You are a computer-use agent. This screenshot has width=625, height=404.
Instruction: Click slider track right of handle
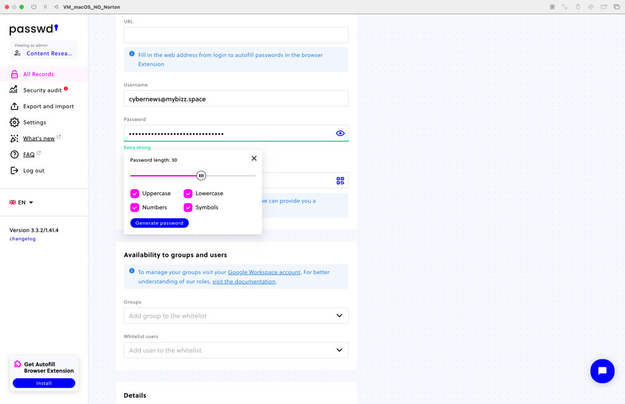click(231, 176)
